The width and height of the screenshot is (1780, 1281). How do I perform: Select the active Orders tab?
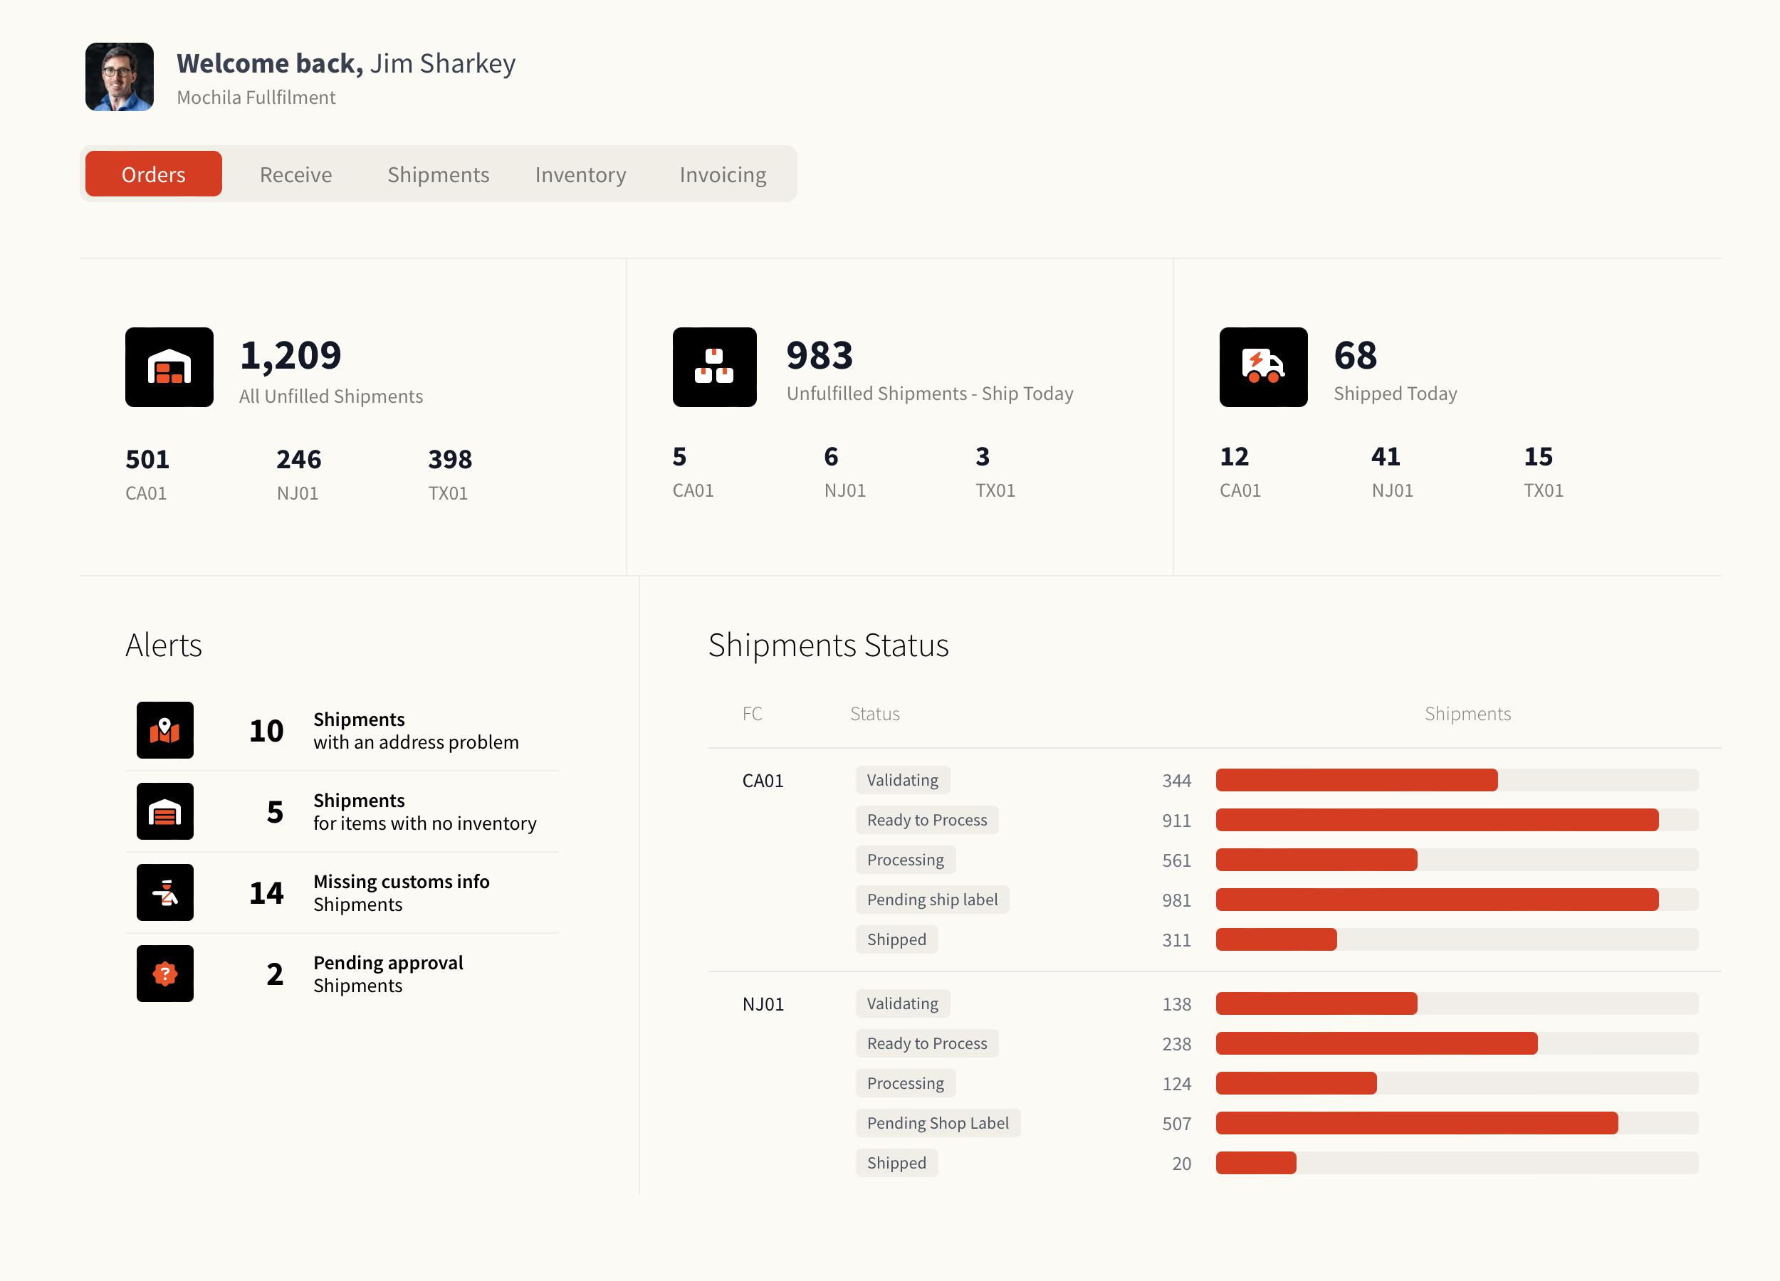[154, 174]
